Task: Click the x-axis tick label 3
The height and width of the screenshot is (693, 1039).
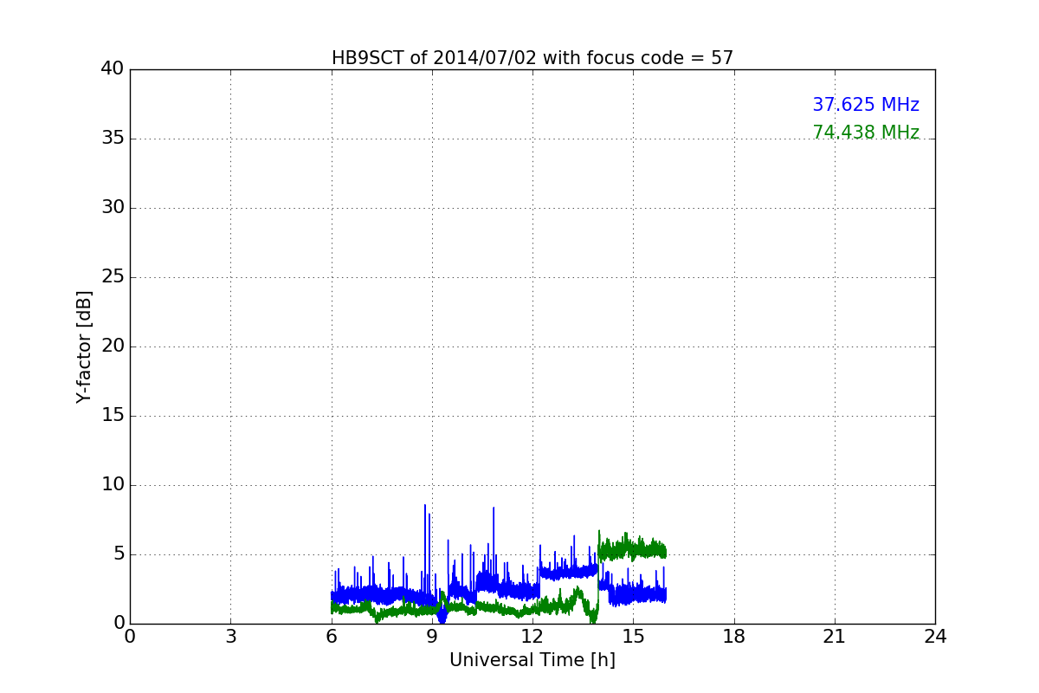Action: (x=230, y=636)
